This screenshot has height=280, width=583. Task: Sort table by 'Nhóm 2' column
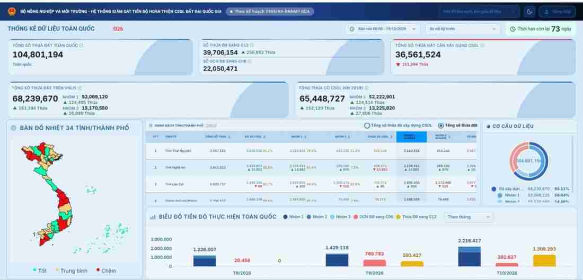(x=342, y=137)
